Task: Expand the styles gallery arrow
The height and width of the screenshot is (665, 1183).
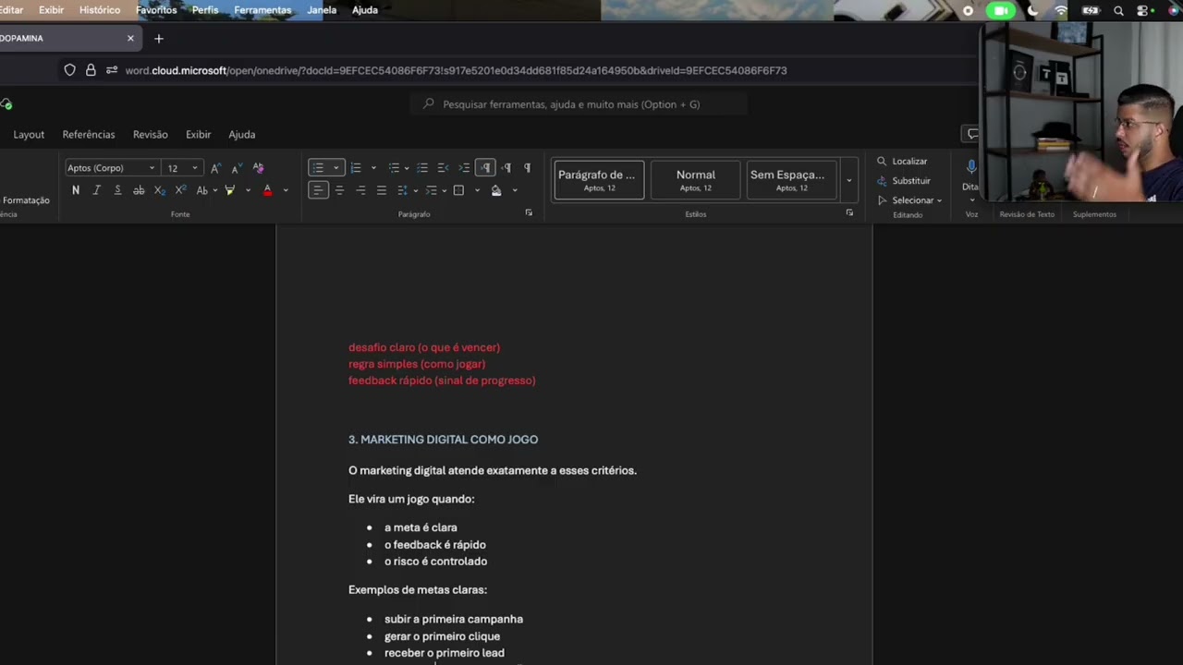Action: pyautogui.click(x=848, y=180)
